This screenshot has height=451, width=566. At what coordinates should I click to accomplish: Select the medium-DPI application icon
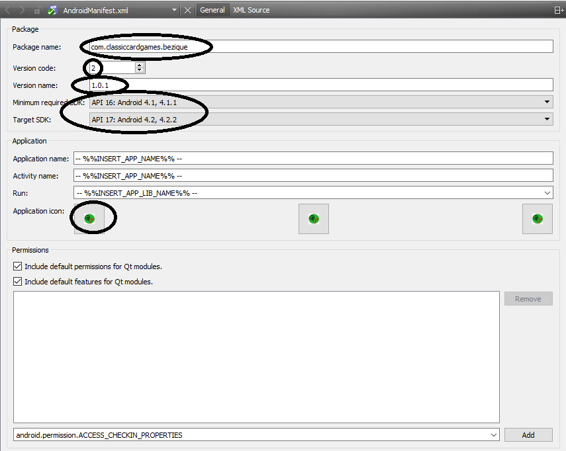(x=313, y=218)
